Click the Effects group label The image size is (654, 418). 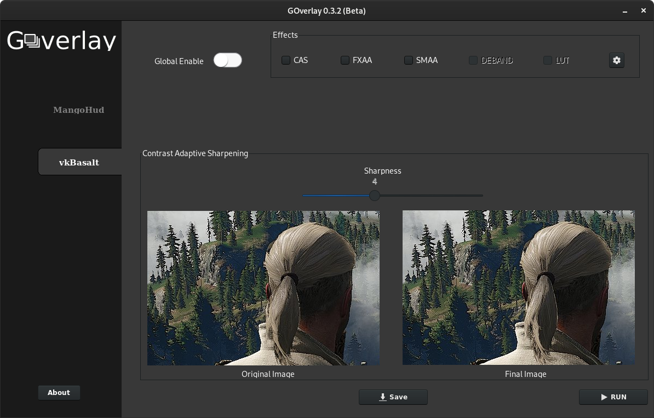click(285, 35)
